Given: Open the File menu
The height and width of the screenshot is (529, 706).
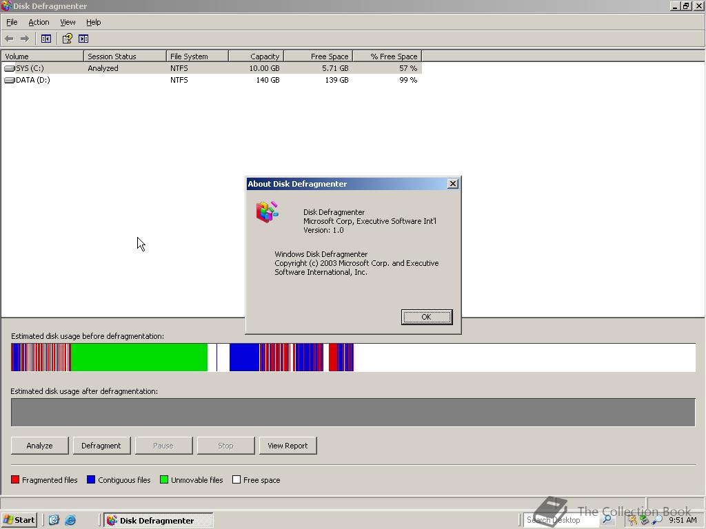Looking at the screenshot, I should click(12, 22).
